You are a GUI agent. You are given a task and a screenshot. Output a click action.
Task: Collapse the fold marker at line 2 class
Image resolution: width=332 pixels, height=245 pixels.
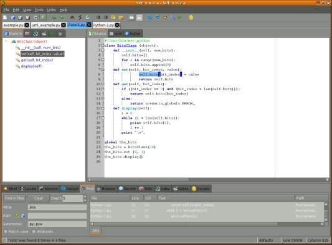103,45
